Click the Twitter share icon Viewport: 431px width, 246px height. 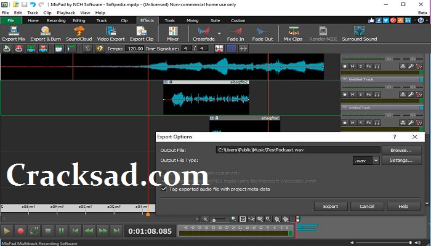(x=386, y=20)
